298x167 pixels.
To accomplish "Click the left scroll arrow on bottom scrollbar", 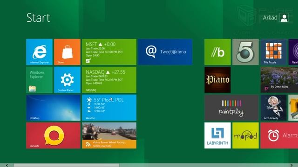I will coord(7,165).
